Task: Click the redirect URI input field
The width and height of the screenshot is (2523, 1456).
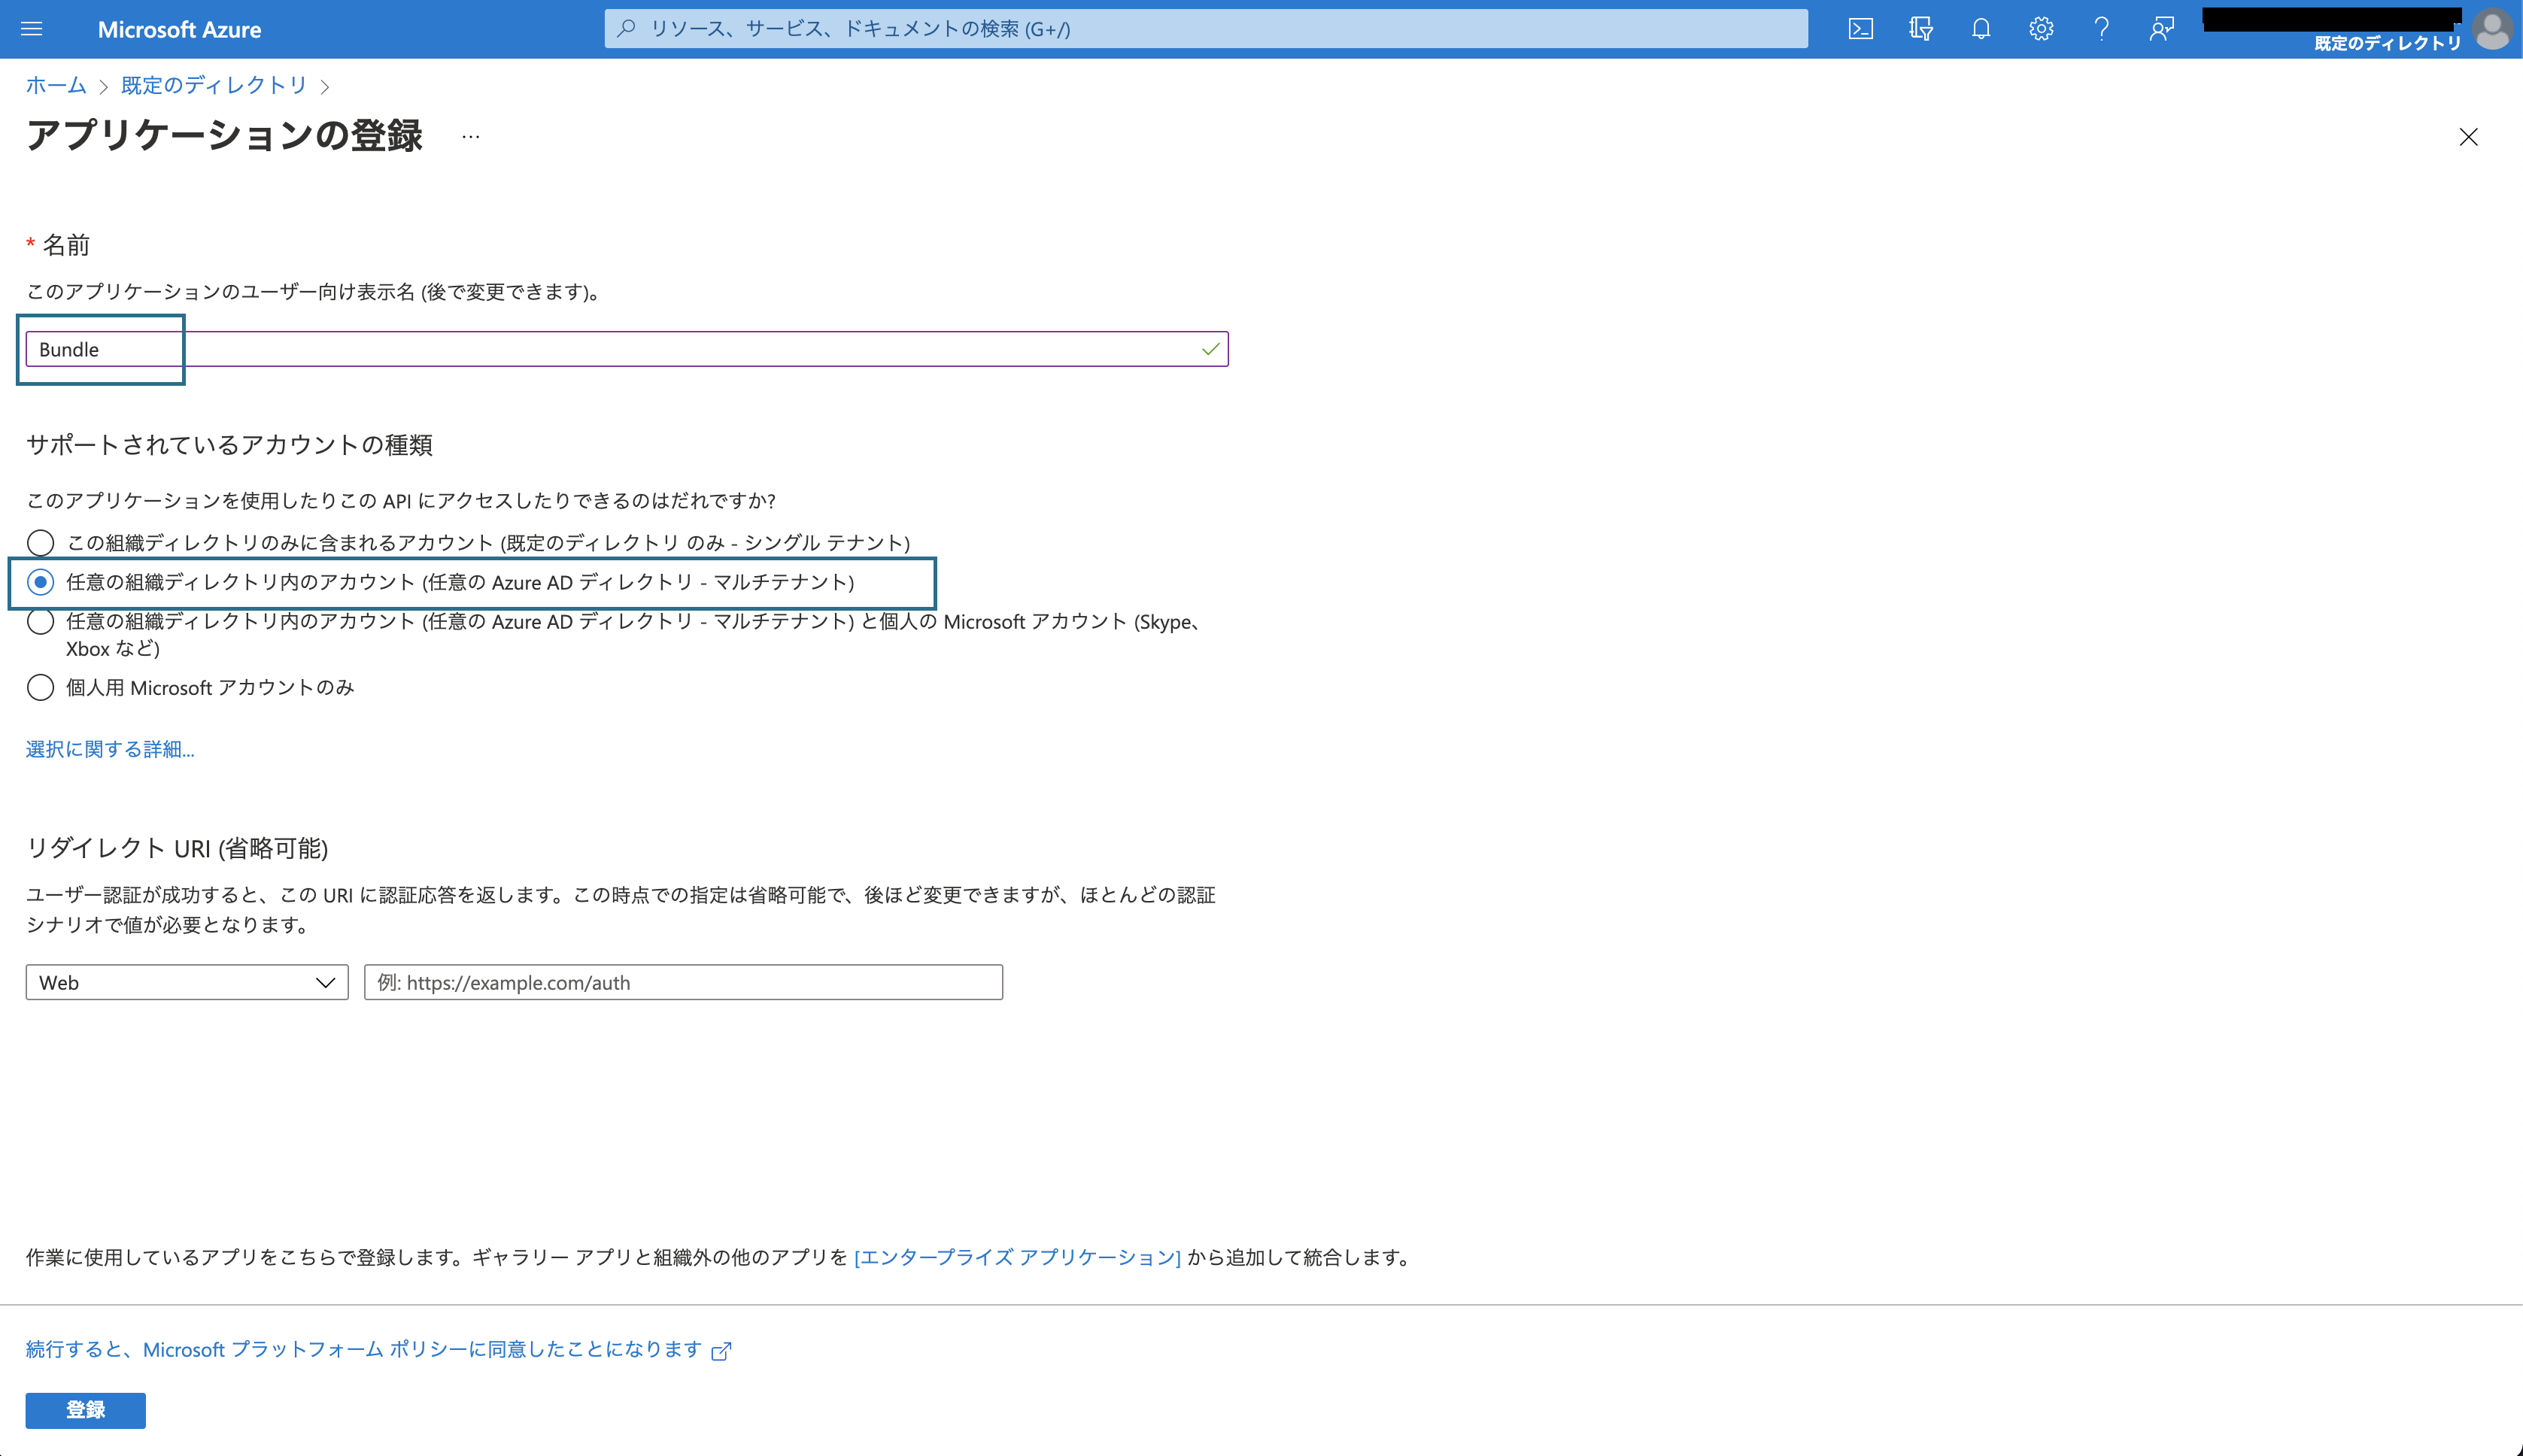Action: 683,982
